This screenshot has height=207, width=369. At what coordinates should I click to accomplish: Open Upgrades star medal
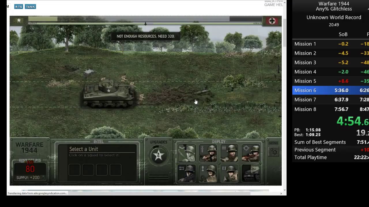click(x=158, y=155)
